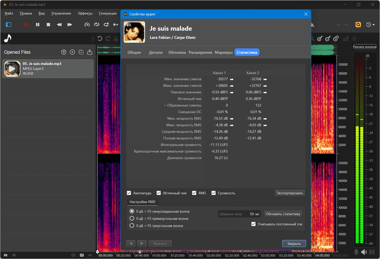Click the Экспортировать button
The width and height of the screenshot is (380, 259).
click(x=290, y=193)
